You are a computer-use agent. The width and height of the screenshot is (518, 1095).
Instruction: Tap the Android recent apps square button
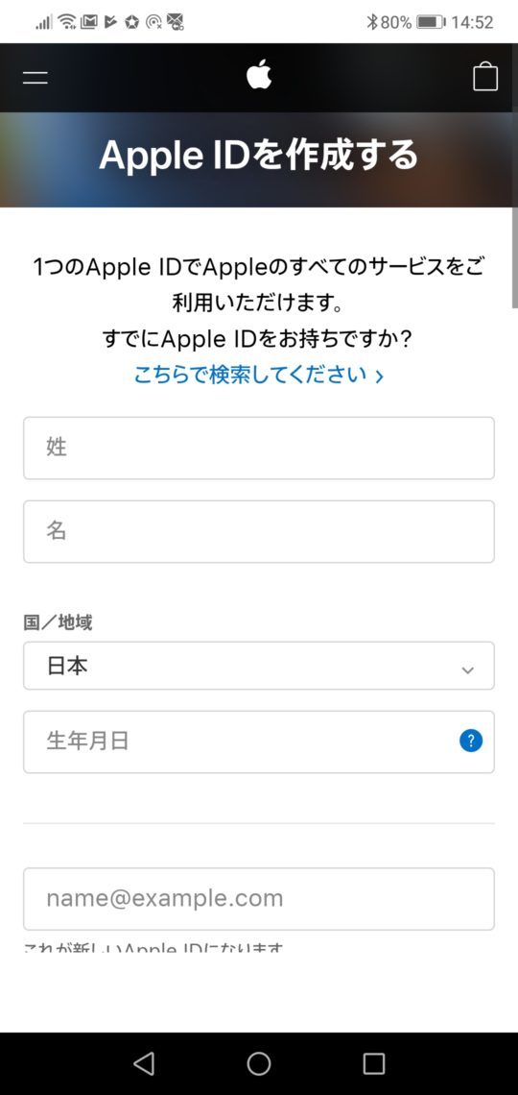click(x=374, y=1063)
